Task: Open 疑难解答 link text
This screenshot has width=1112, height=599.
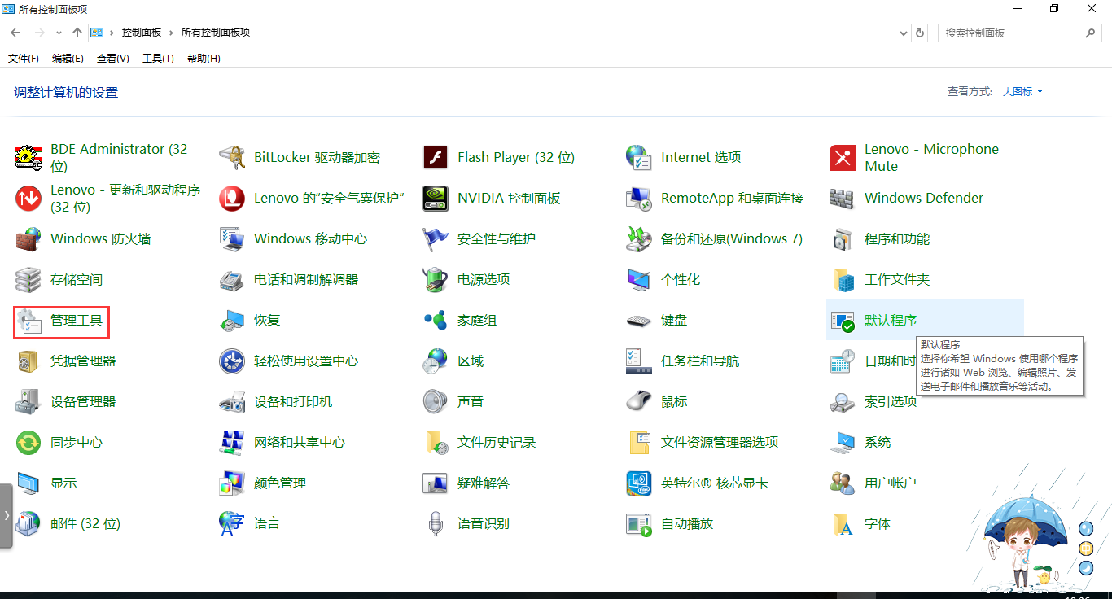Action: click(x=484, y=483)
